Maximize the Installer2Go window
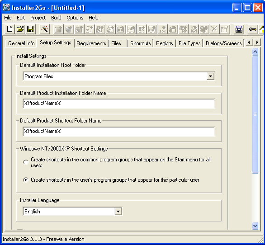265x245 pixels. (248, 7)
